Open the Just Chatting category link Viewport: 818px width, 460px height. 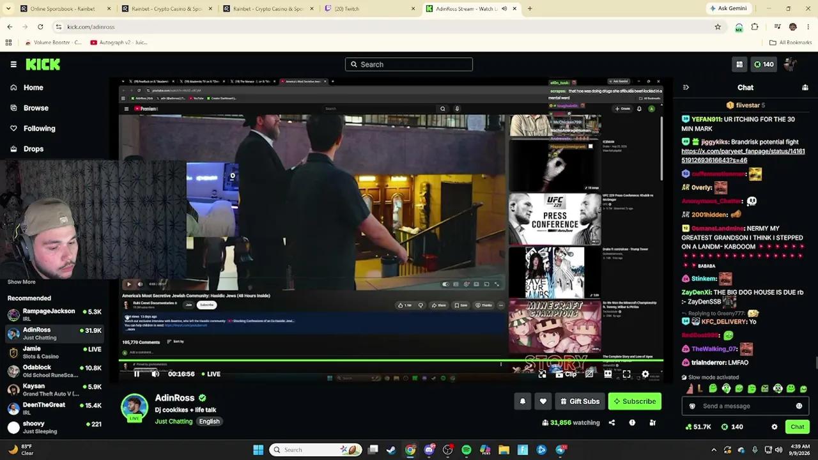click(x=173, y=421)
